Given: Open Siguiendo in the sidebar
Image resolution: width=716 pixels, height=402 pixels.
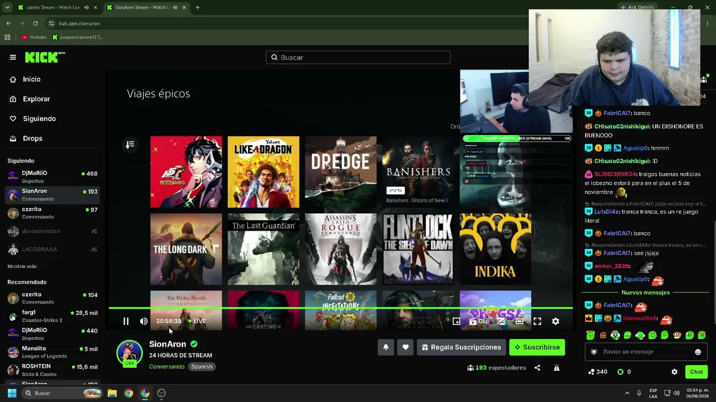Looking at the screenshot, I should pyautogui.click(x=39, y=118).
